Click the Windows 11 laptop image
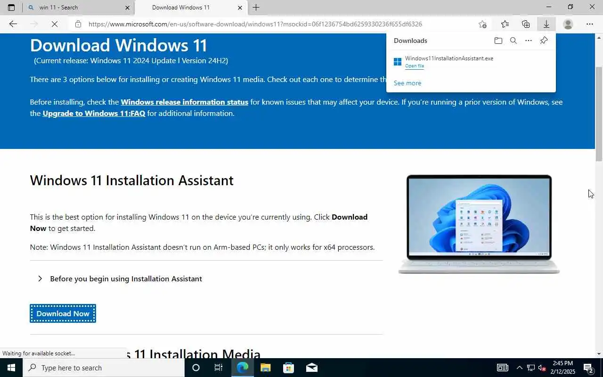The width and height of the screenshot is (603, 377). coord(479,224)
